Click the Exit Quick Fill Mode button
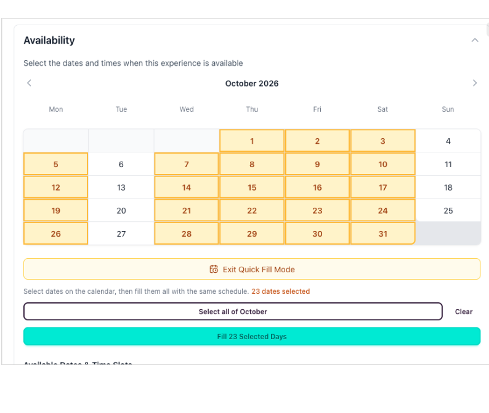The image size is (489, 413). [252, 269]
